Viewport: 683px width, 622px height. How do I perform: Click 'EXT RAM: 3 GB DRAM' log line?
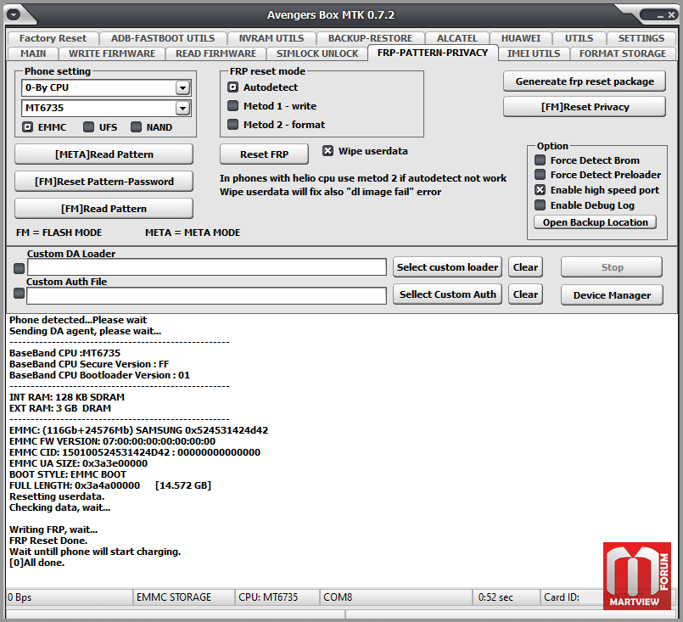[60, 408]
